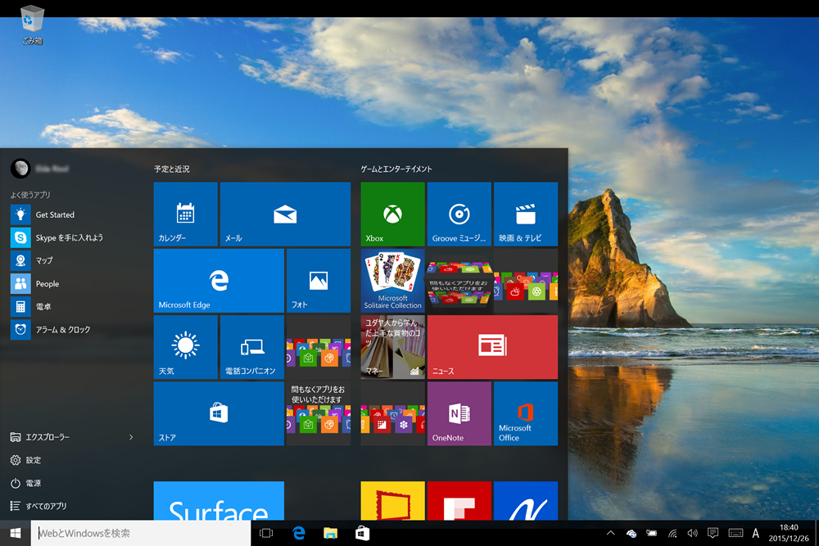Open the network tray icon
Screen dimensions: 819x546
click(672, 533)
